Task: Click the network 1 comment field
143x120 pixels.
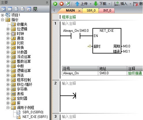Action: pyautogui.click(x=69, y=23)
